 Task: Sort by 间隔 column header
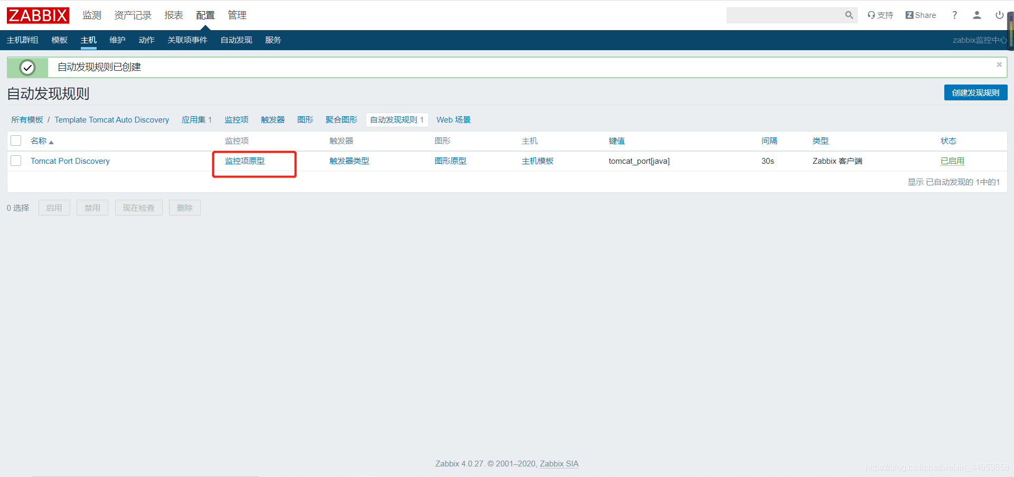click(x=769, y=141)
